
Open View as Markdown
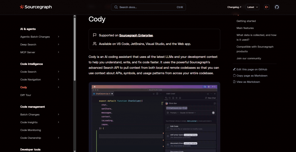point(248,82)
